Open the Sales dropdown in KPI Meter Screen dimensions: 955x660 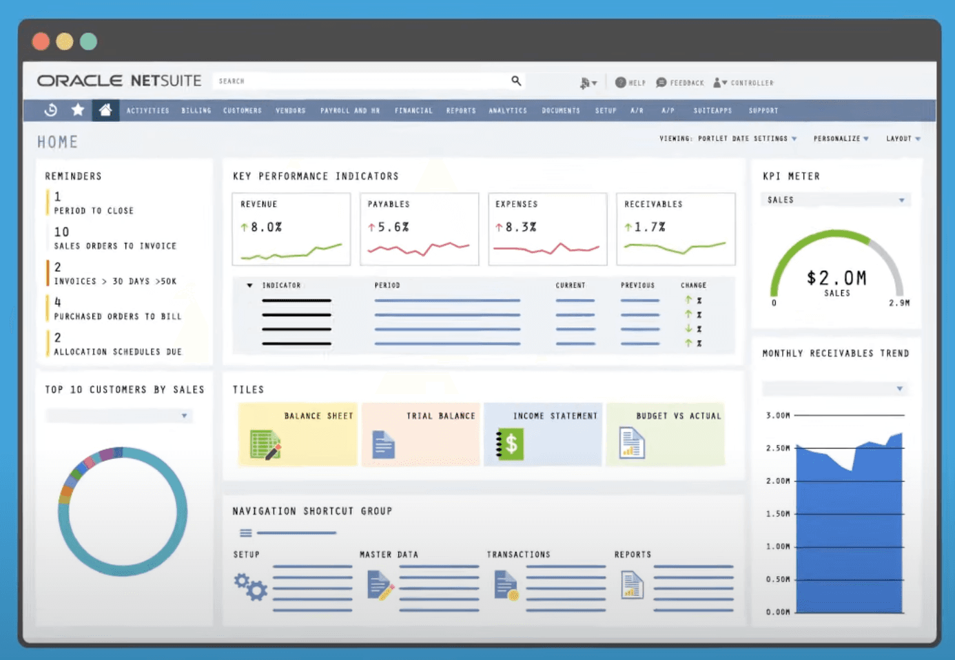[x=901, y=200]
